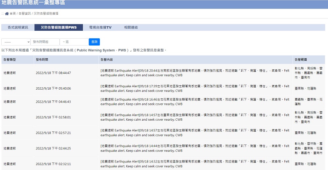Click 地震速報 type in 02:58:01 row
Screen dimensions: 328x170
pyautogui.click(x=10, y=117)
